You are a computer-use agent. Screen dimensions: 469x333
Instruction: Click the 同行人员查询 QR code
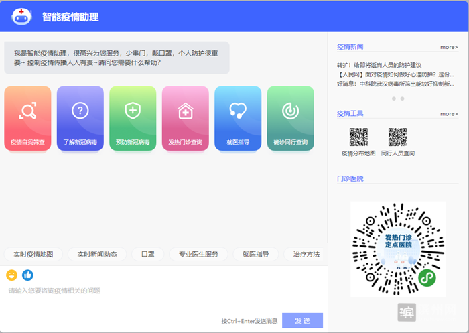(397, 137)
